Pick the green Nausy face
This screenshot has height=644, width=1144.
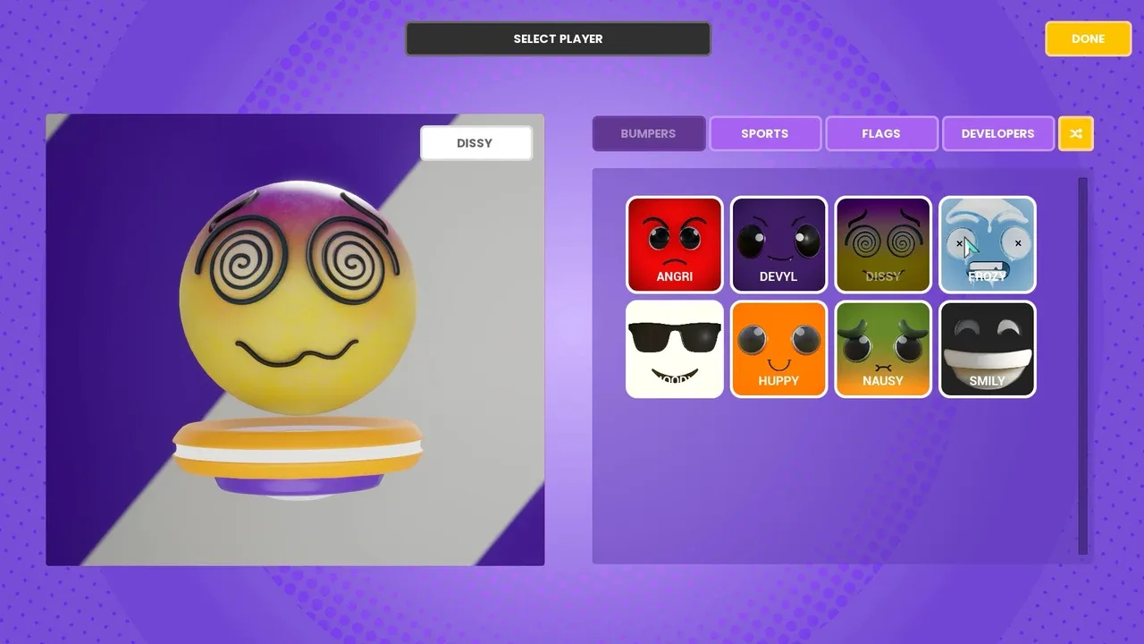[882, 349]
